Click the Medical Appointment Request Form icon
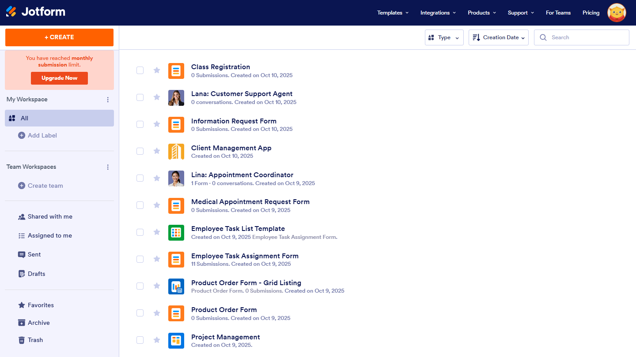This screenshot has width=636, height=357. (176, 205)
